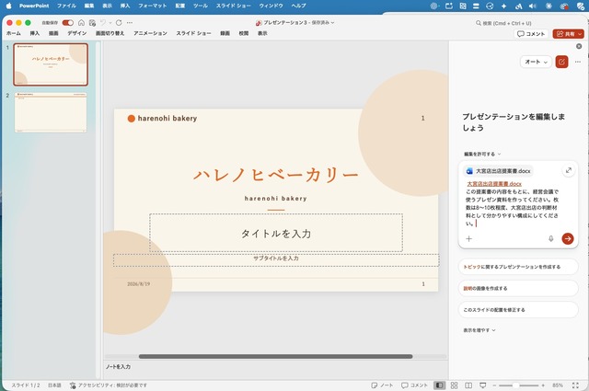
Task: Click the 共有 share button
Action: click(568, 34)
